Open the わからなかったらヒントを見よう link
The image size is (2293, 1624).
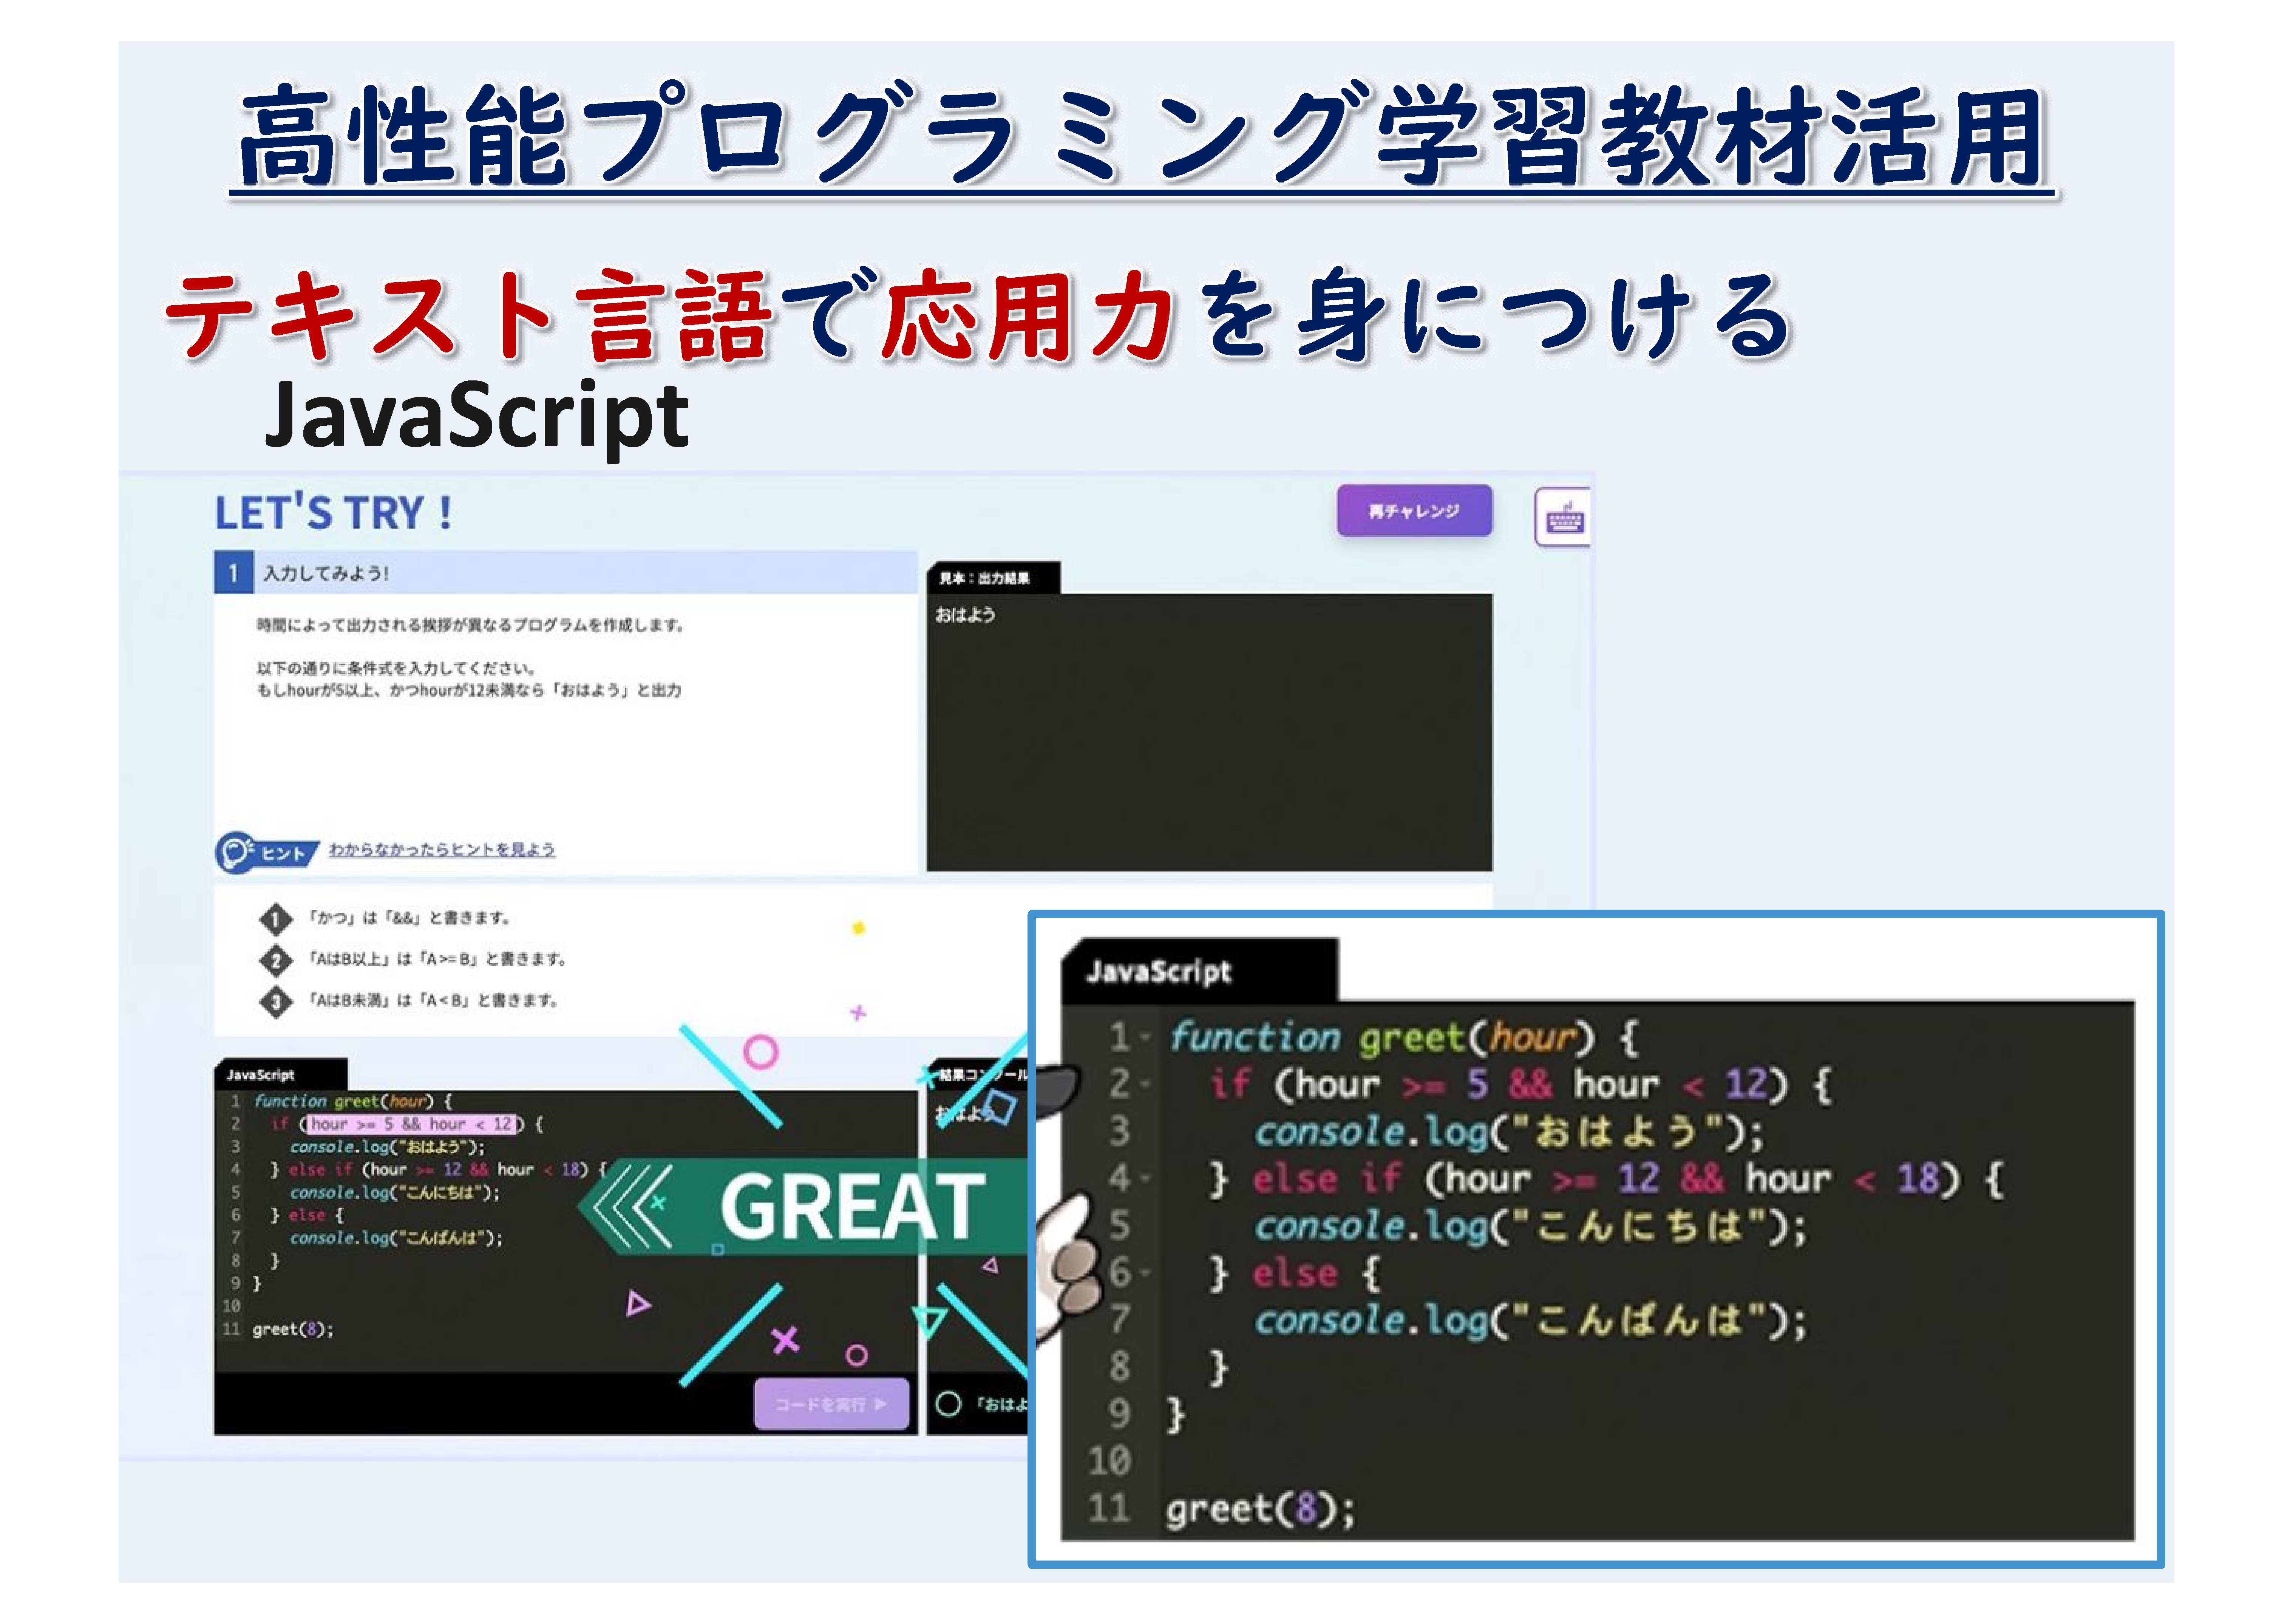442,849
